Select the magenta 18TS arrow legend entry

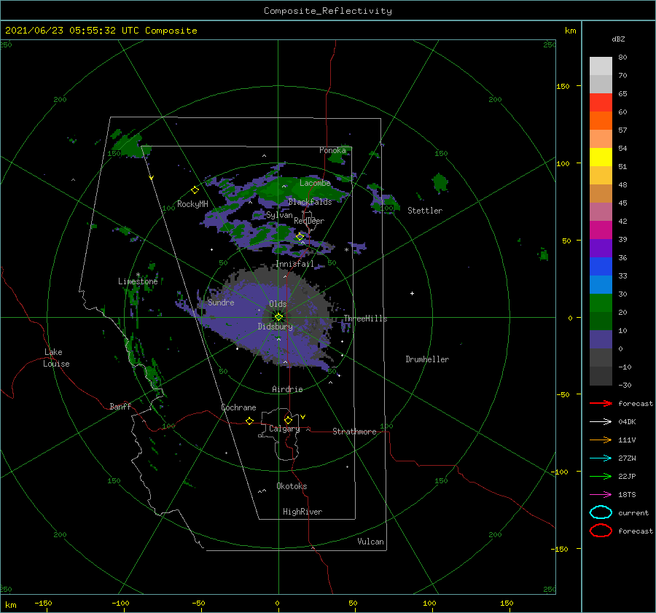click(601, 495)
